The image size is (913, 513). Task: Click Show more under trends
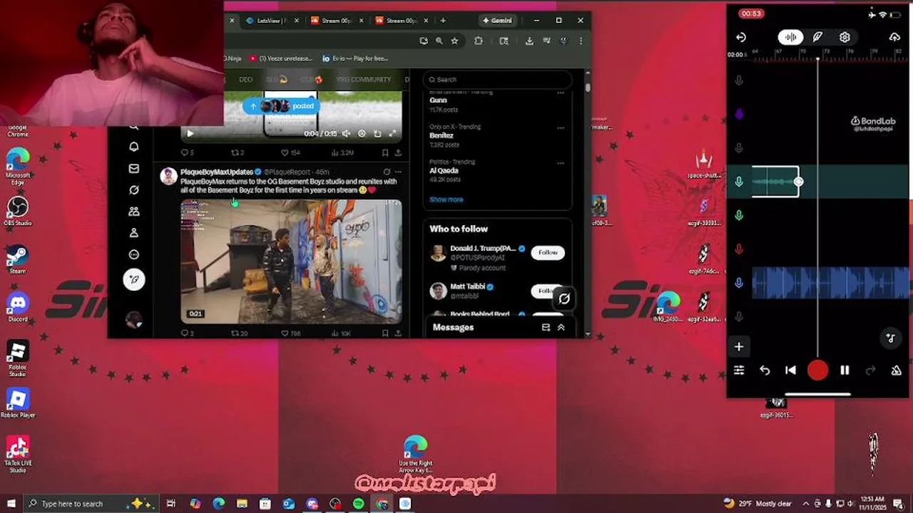446,199
